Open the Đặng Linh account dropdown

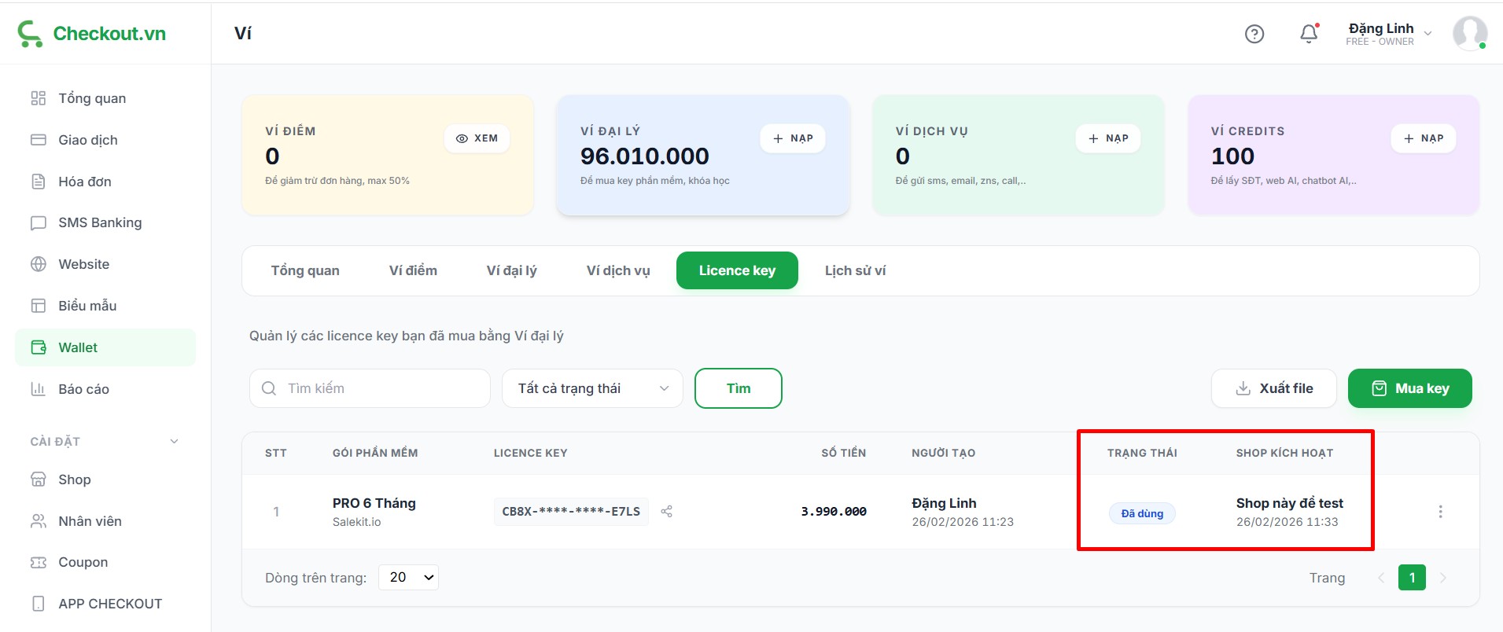click(1388, 34)
